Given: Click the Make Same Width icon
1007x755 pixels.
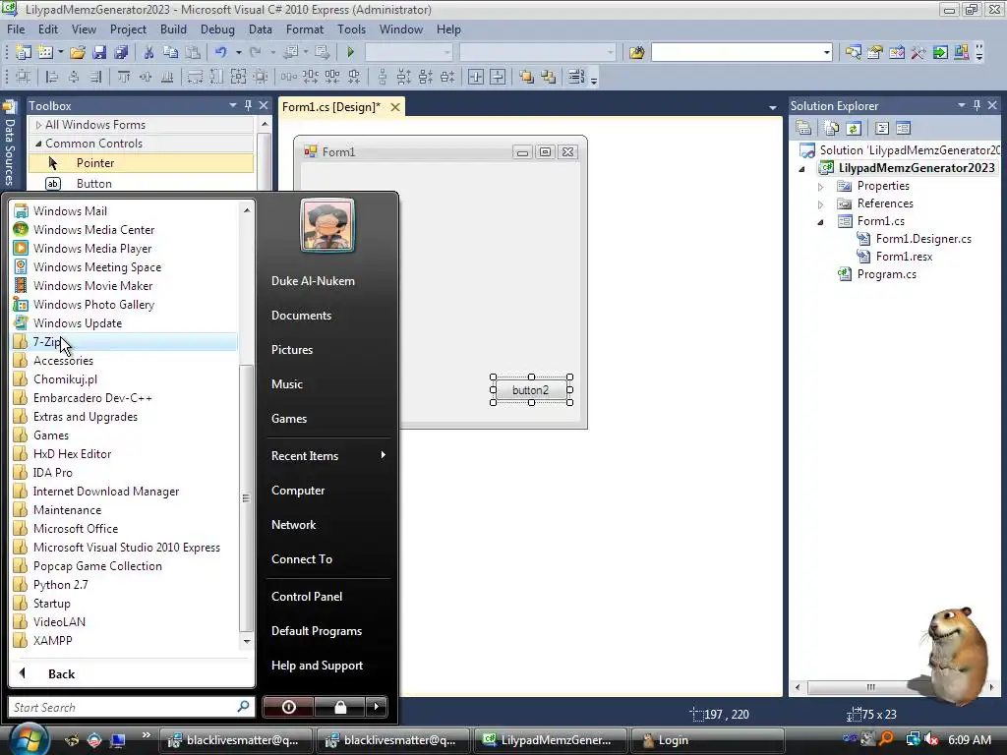Looking at the screenshot, I should point(195,77).
